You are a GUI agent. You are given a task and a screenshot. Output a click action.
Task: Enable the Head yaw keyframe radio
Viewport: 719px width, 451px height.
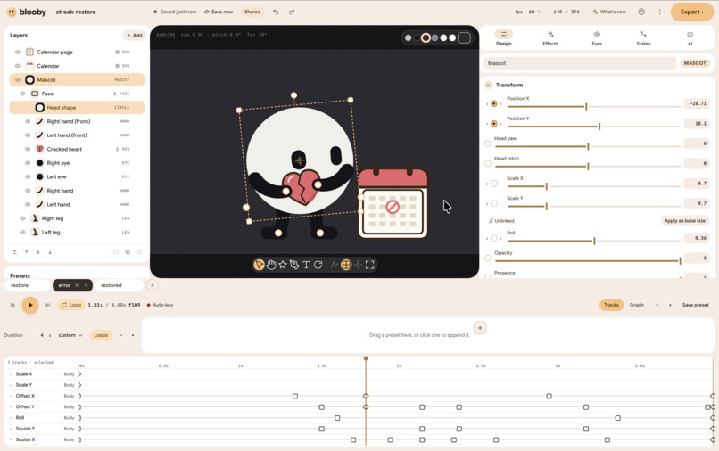487,143
